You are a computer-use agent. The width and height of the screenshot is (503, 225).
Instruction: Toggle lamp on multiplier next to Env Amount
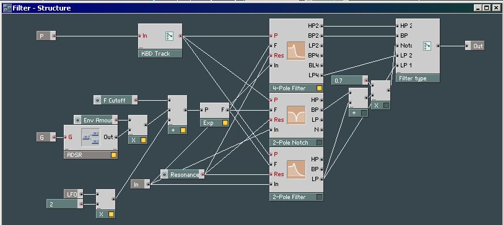click(x=143, y=140)
